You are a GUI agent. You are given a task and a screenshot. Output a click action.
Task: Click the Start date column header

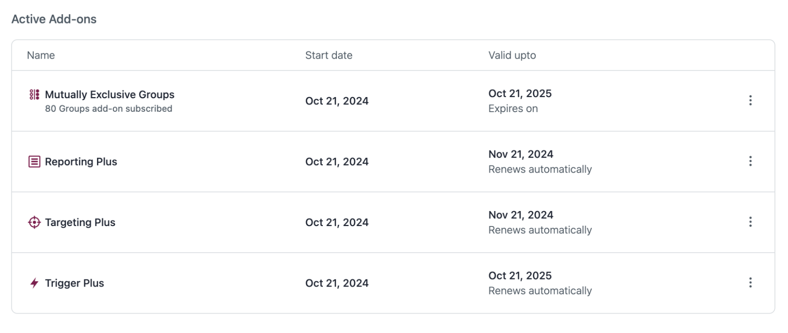pos(329,55)
